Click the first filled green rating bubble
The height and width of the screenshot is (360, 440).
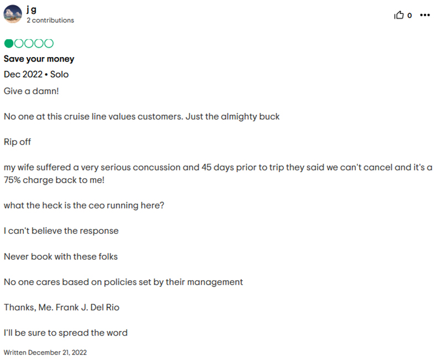tap(9, 43)
